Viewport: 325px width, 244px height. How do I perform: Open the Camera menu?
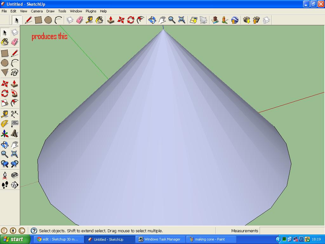click(37, 11)
